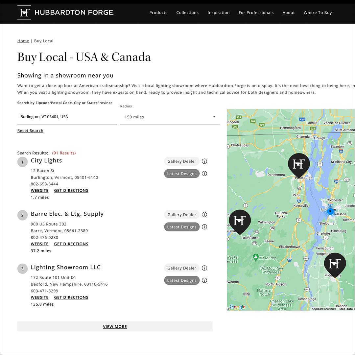Image resolution: width=355 pixels, height=355 pixels.
Task: Click Barre Elec. Latest Designs badge
Action: (x=182, y=227)
